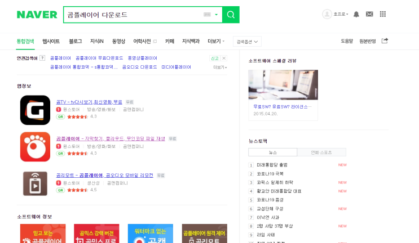419x243 pixels.
Task: Open the 검색옵션 dropdown
Action: 247,42
